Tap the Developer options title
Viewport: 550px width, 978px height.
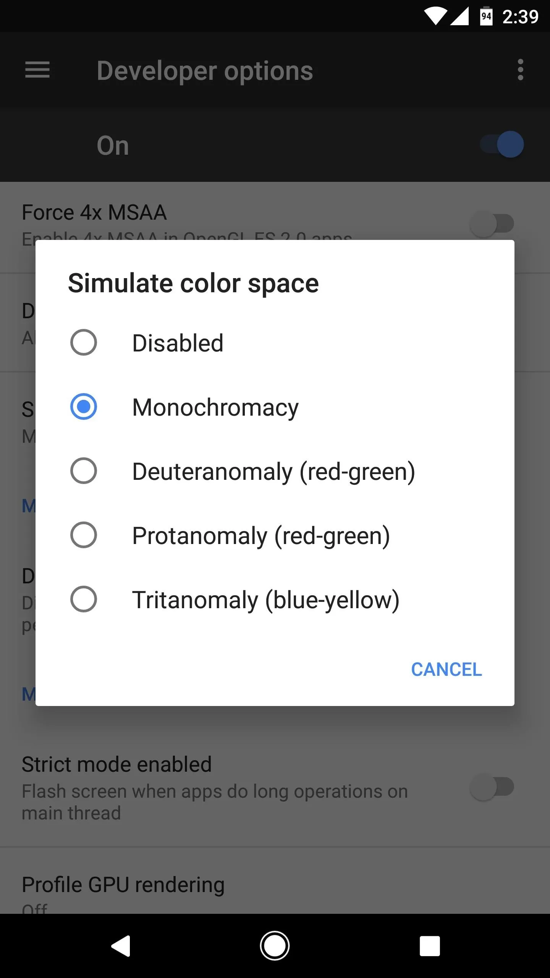pos(205,71)
